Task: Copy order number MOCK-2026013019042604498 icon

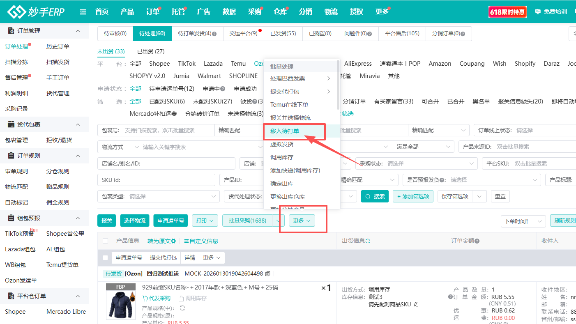Action: (x=268, y=273)
